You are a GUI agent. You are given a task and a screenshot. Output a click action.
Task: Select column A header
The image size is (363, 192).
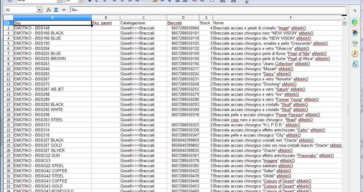point(53,18)
